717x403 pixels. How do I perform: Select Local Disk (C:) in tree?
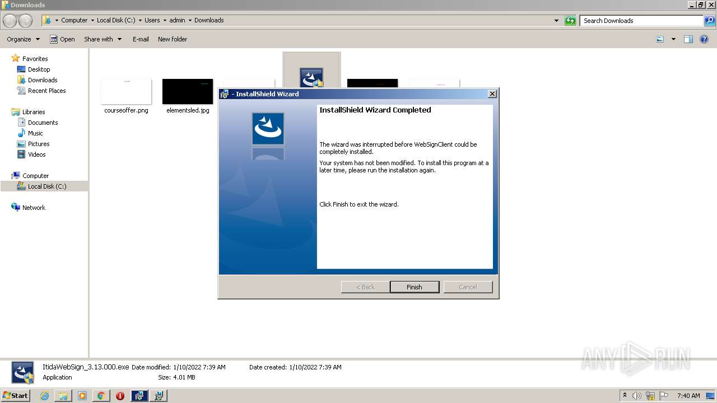point(47,186)
